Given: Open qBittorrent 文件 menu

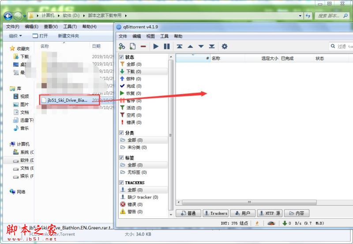Looking at the screenshot, I should pyautogui.click(x=123, y=36).
